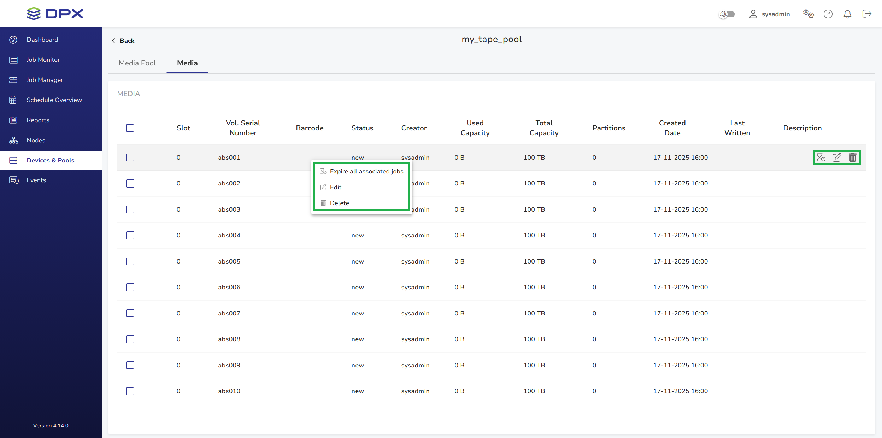Click the sysadmin user profile
Screen dimensions: 882x438
770,14
